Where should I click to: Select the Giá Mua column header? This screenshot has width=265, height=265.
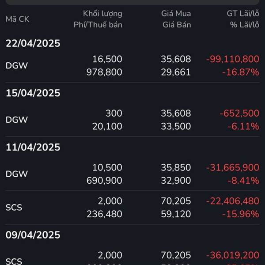[176, 14]
